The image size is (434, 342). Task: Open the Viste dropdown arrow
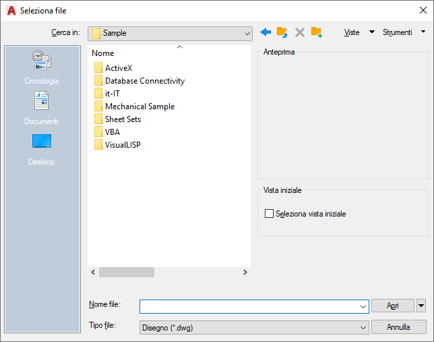[x=372, y=32]
